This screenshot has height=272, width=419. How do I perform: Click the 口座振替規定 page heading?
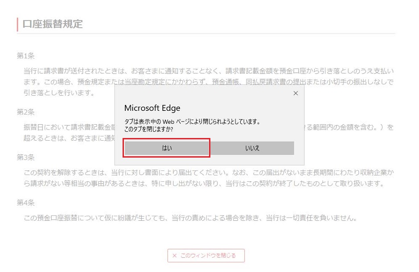pos(53,24)
